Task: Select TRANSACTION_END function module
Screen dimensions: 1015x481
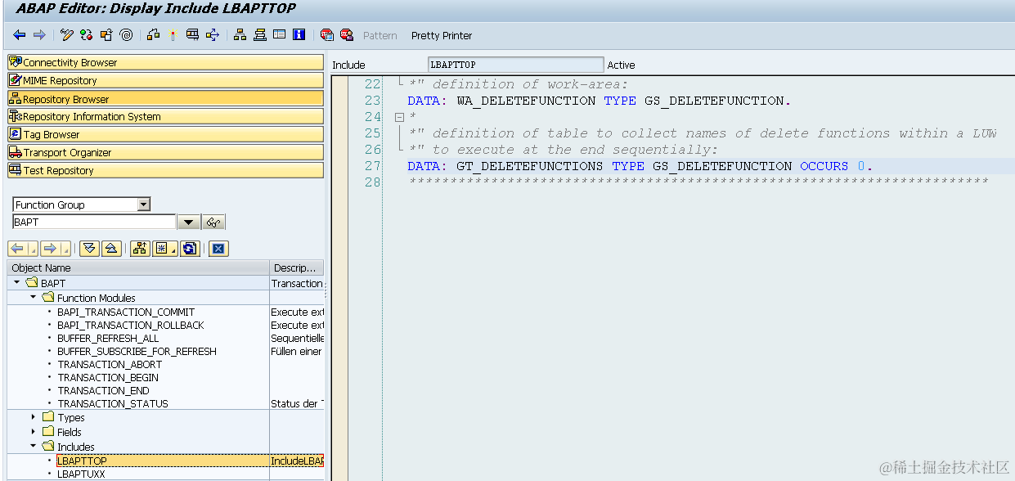Action: pos(104,390)
